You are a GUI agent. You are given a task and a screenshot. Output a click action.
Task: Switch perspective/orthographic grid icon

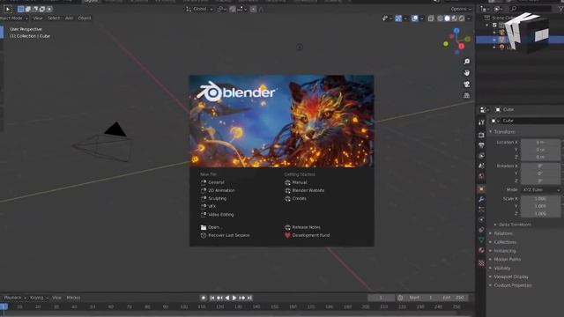point(466,96)
